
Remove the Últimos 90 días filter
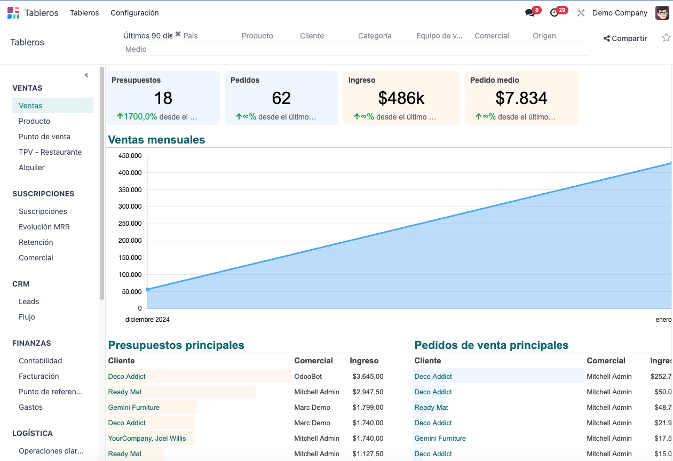178,34
